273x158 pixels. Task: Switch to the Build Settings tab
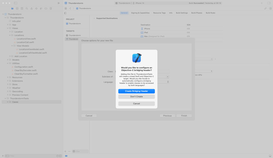pos(182,12)
